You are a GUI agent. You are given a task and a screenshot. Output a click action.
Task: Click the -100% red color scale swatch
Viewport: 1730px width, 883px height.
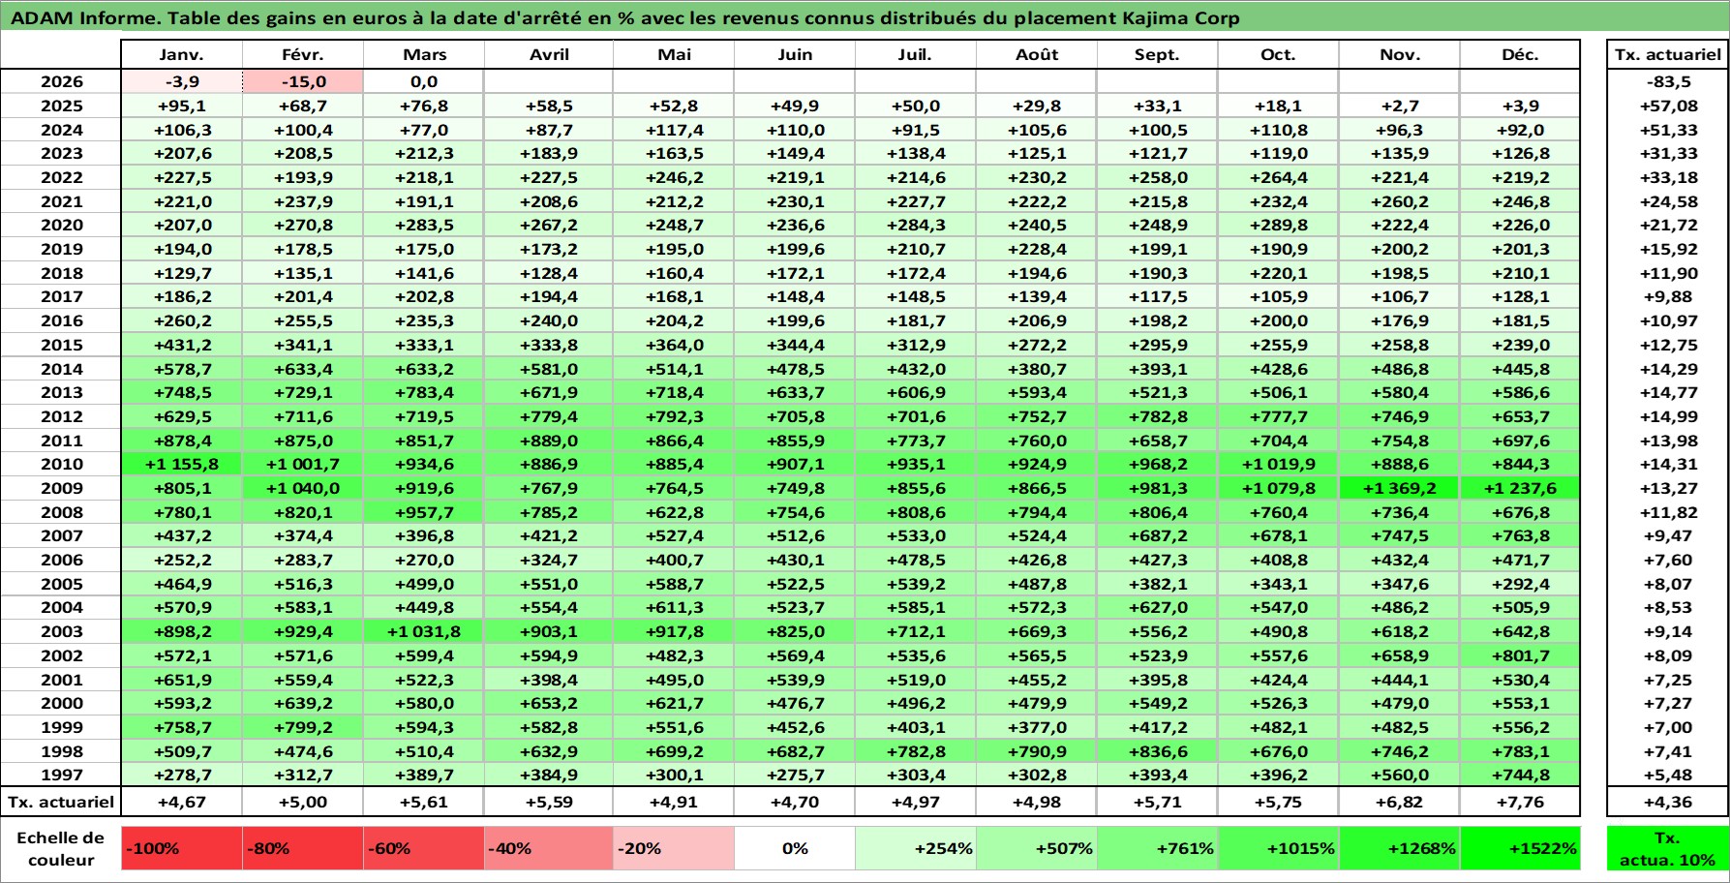tap(182, 848)
